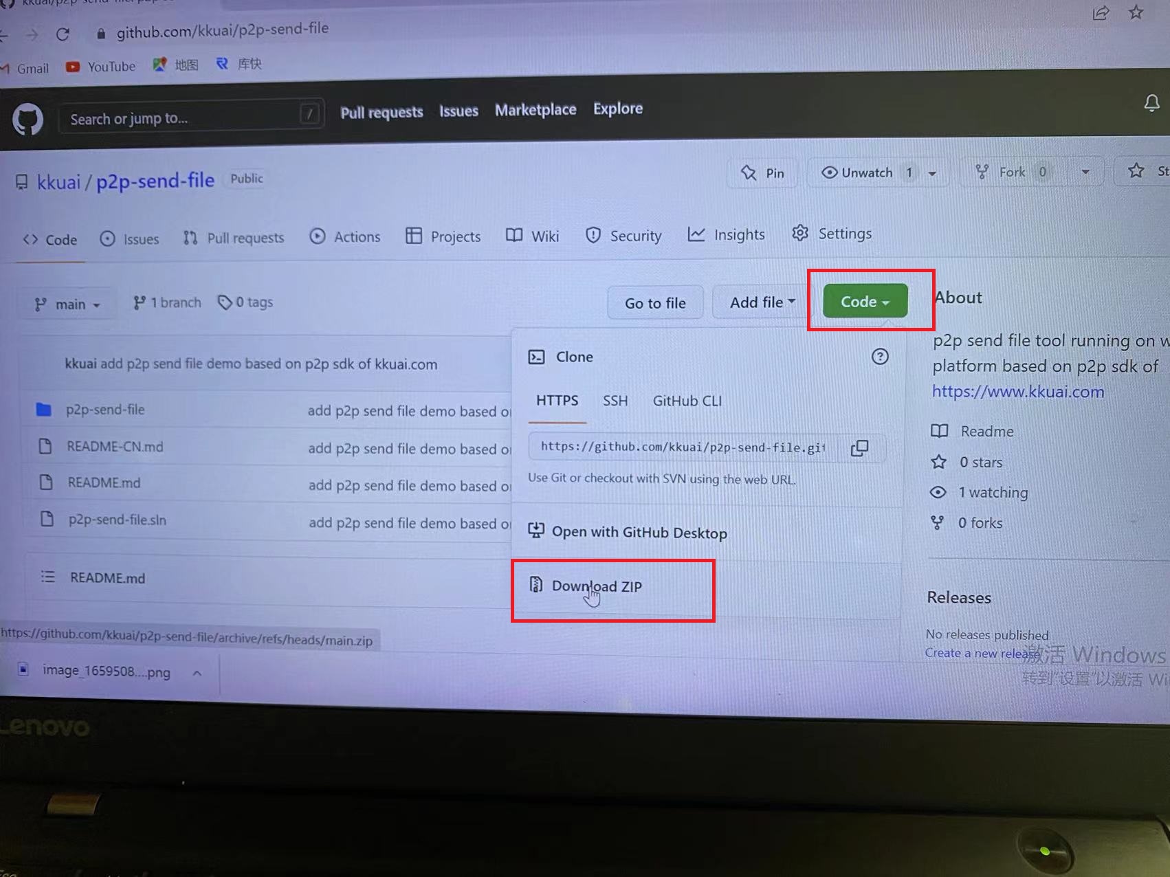
Task: Expand the Fork options arrow
Action: coord(1085,172)
